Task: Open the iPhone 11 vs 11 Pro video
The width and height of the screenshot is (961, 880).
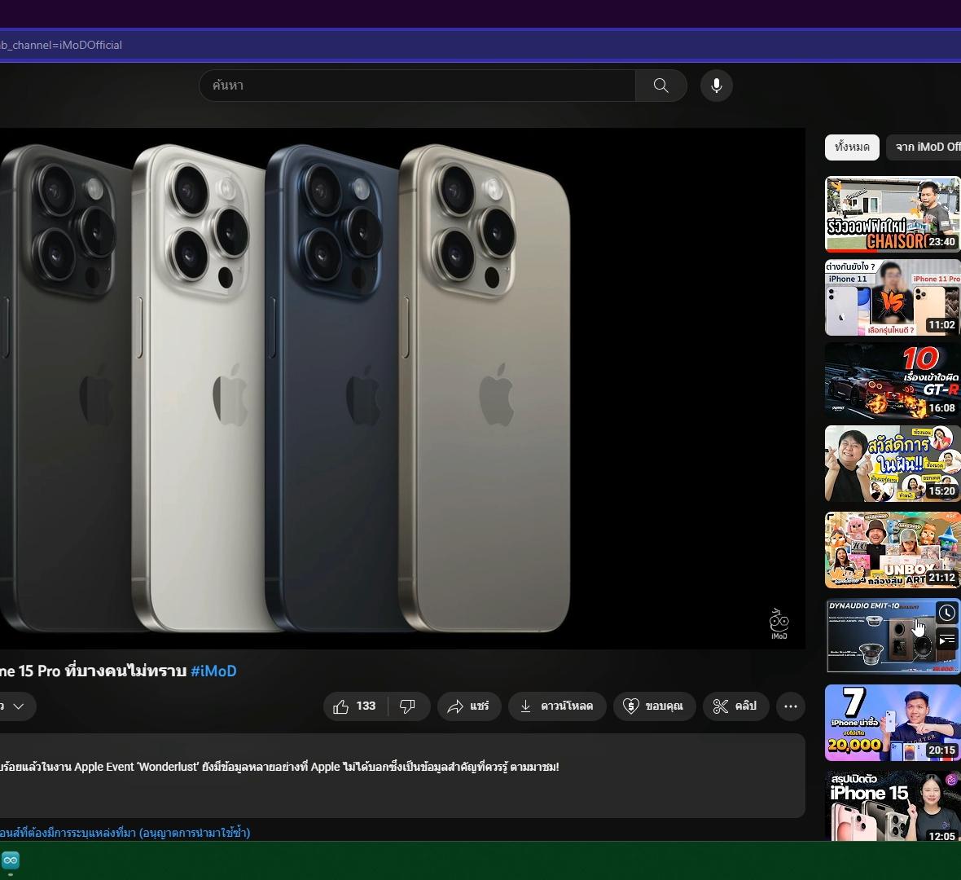Action: tap(893, 297)
